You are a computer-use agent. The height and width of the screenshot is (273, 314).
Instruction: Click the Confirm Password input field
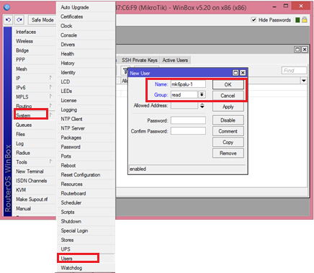click(188, 131)
